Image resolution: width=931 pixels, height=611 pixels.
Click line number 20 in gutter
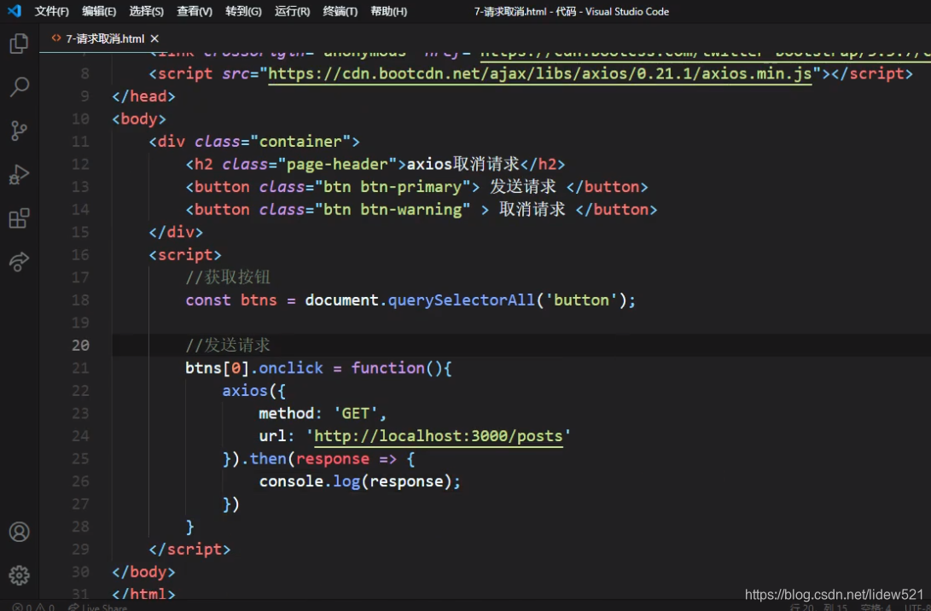[x=81, y=345]
